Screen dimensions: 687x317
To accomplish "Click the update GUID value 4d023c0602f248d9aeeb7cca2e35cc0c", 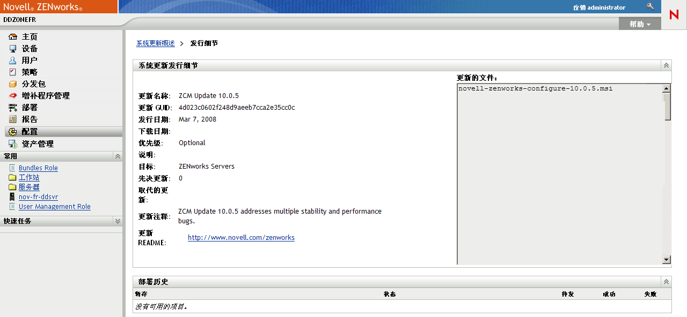I will (237, 108).
